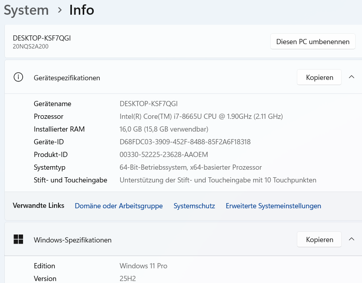Viewport: 362px width, 283px height.
Task: Go back to System in breadcrumb
Action: pos(26,10)
